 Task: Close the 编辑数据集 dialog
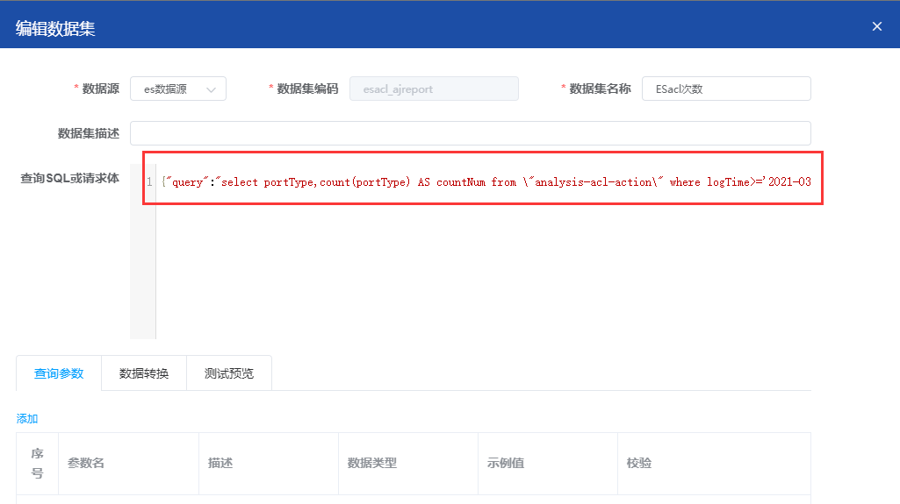click(876, 26)
